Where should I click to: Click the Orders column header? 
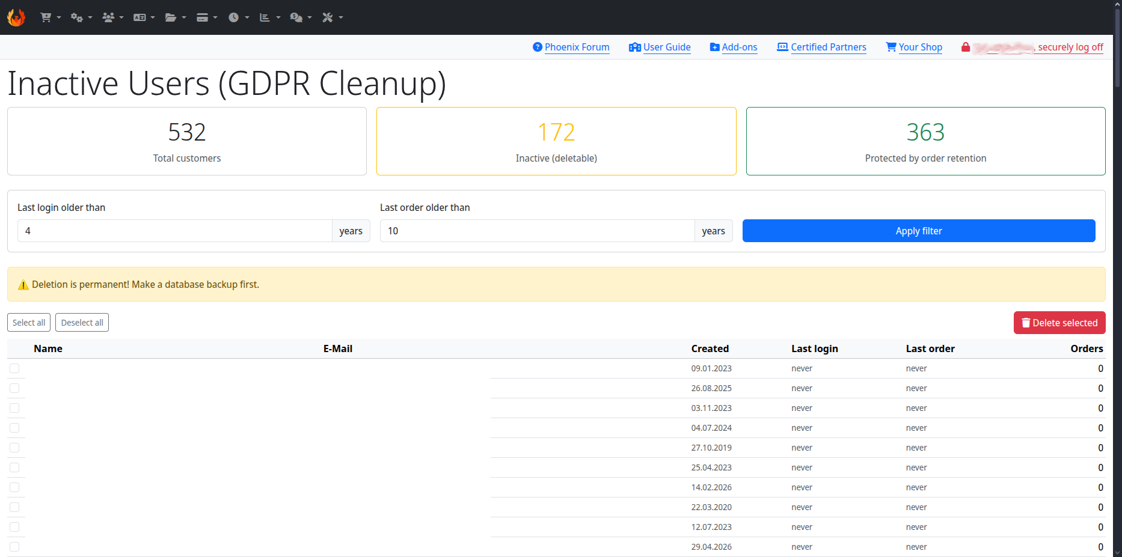point(1087,349)
